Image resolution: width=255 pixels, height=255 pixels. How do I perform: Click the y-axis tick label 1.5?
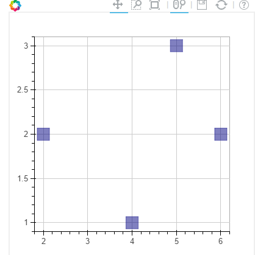pyautogui.click(x=23, y=178)
